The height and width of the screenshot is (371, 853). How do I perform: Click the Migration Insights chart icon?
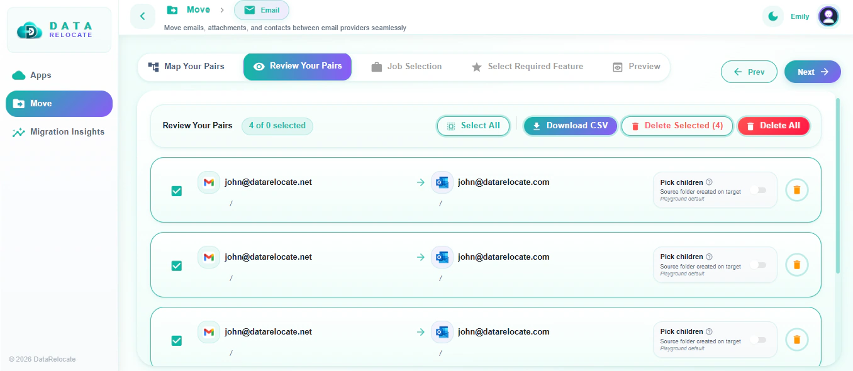coord(19,132)
